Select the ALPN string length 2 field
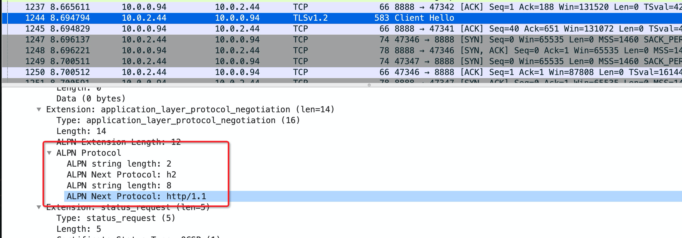Viewport: 682px width, 238px height. 119,164
